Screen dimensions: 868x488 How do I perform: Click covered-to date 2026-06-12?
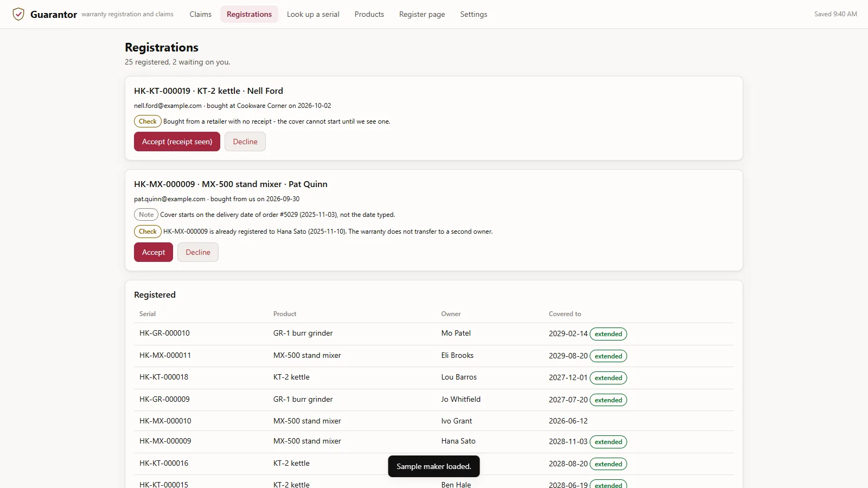(x=568, y=421)
